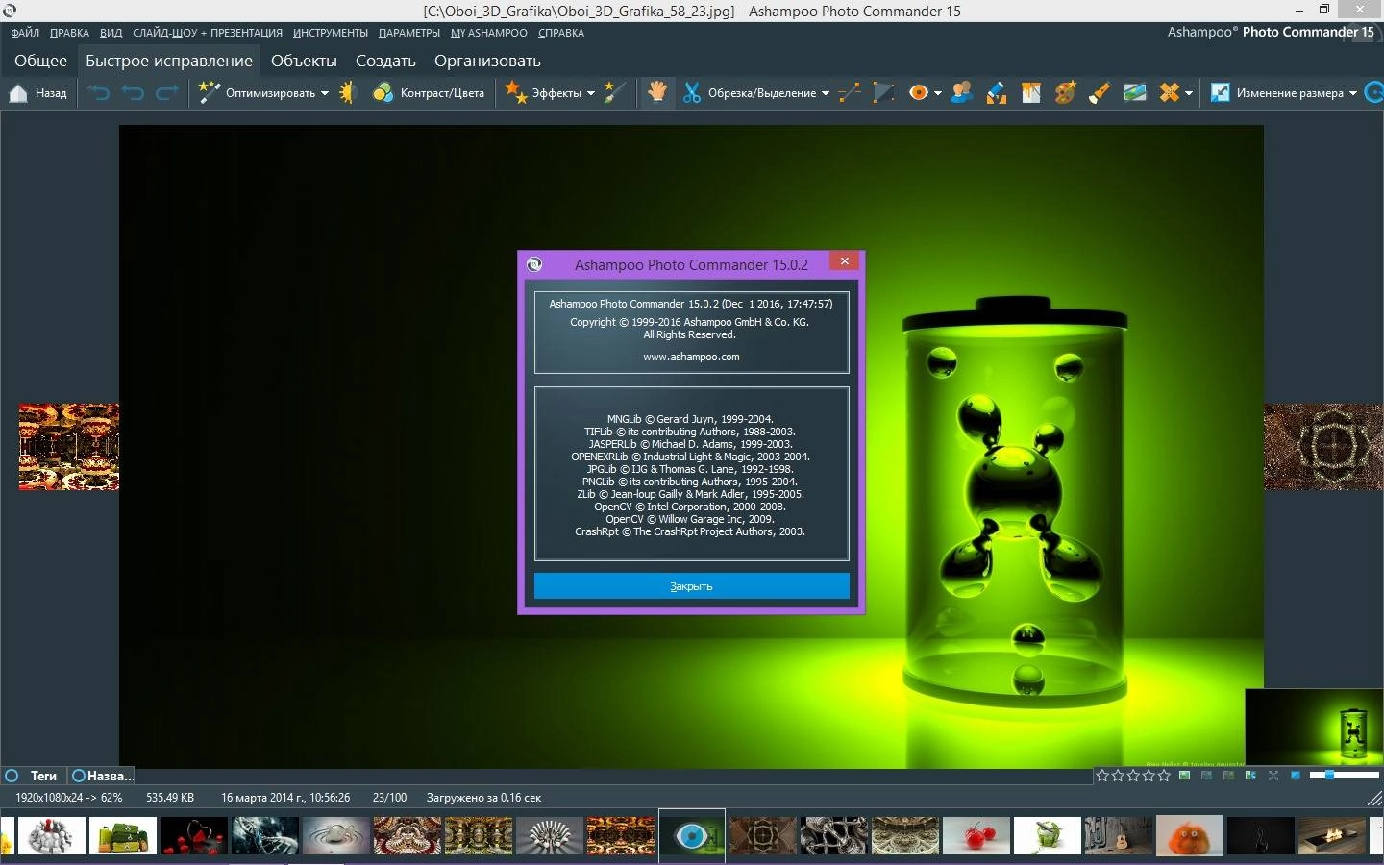1384x865 pixels.
Task: Click the Обрезка/Выделение scissors icon
Action: click(692, 93)
